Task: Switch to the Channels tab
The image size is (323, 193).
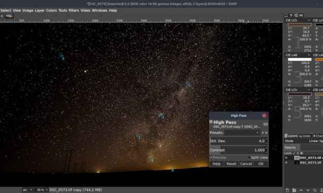Action: tap(317, 136)
